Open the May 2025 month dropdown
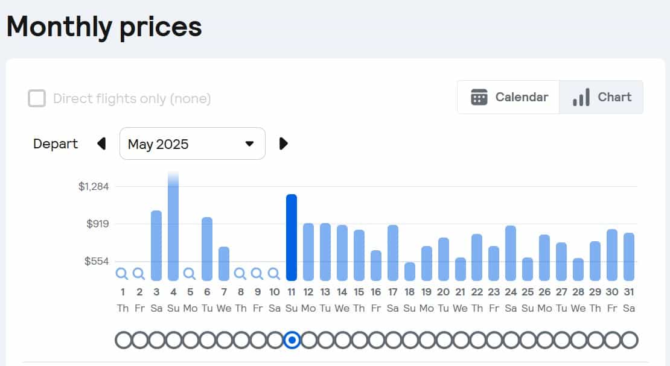The width and height of the screenshot is (670, 366). [192, 144]
